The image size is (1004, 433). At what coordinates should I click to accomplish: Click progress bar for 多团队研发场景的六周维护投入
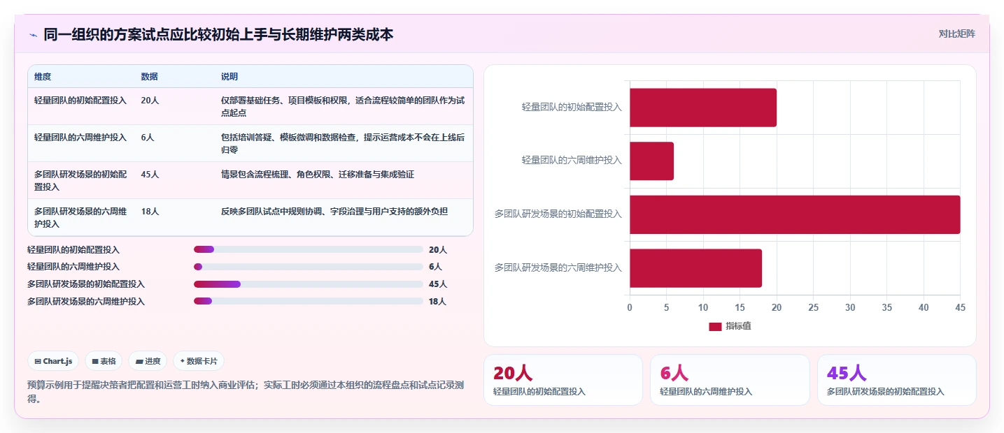(309, 302)
